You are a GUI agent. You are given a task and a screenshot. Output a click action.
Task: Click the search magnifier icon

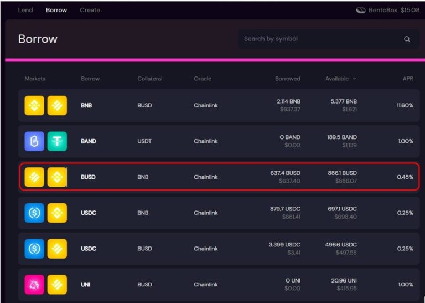[x=407, y=39]
